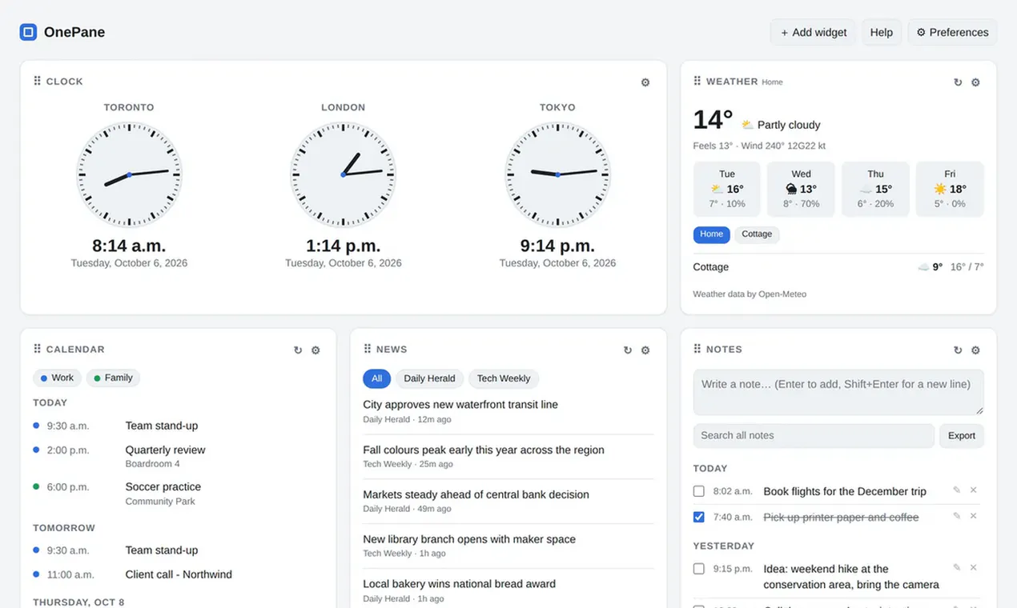This screenshot has height=608, width=1017.
Task: Open Notes widget settings gear
Action: coord(975,350)
